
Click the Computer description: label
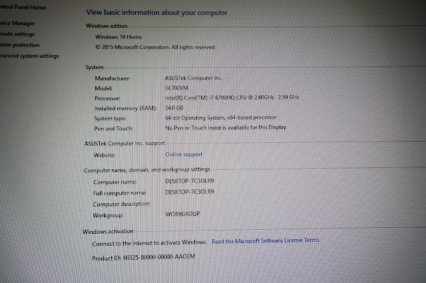121,204
